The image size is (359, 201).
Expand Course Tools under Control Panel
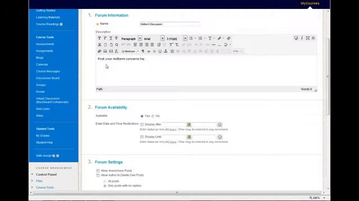(x=32, y=188)
